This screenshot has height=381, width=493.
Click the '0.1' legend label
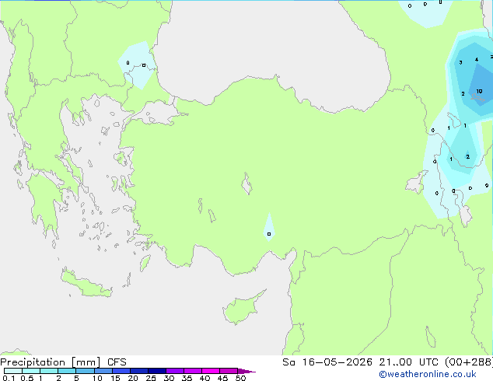9,378
